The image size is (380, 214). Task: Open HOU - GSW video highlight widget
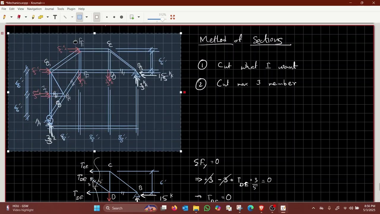click(20, 208)
